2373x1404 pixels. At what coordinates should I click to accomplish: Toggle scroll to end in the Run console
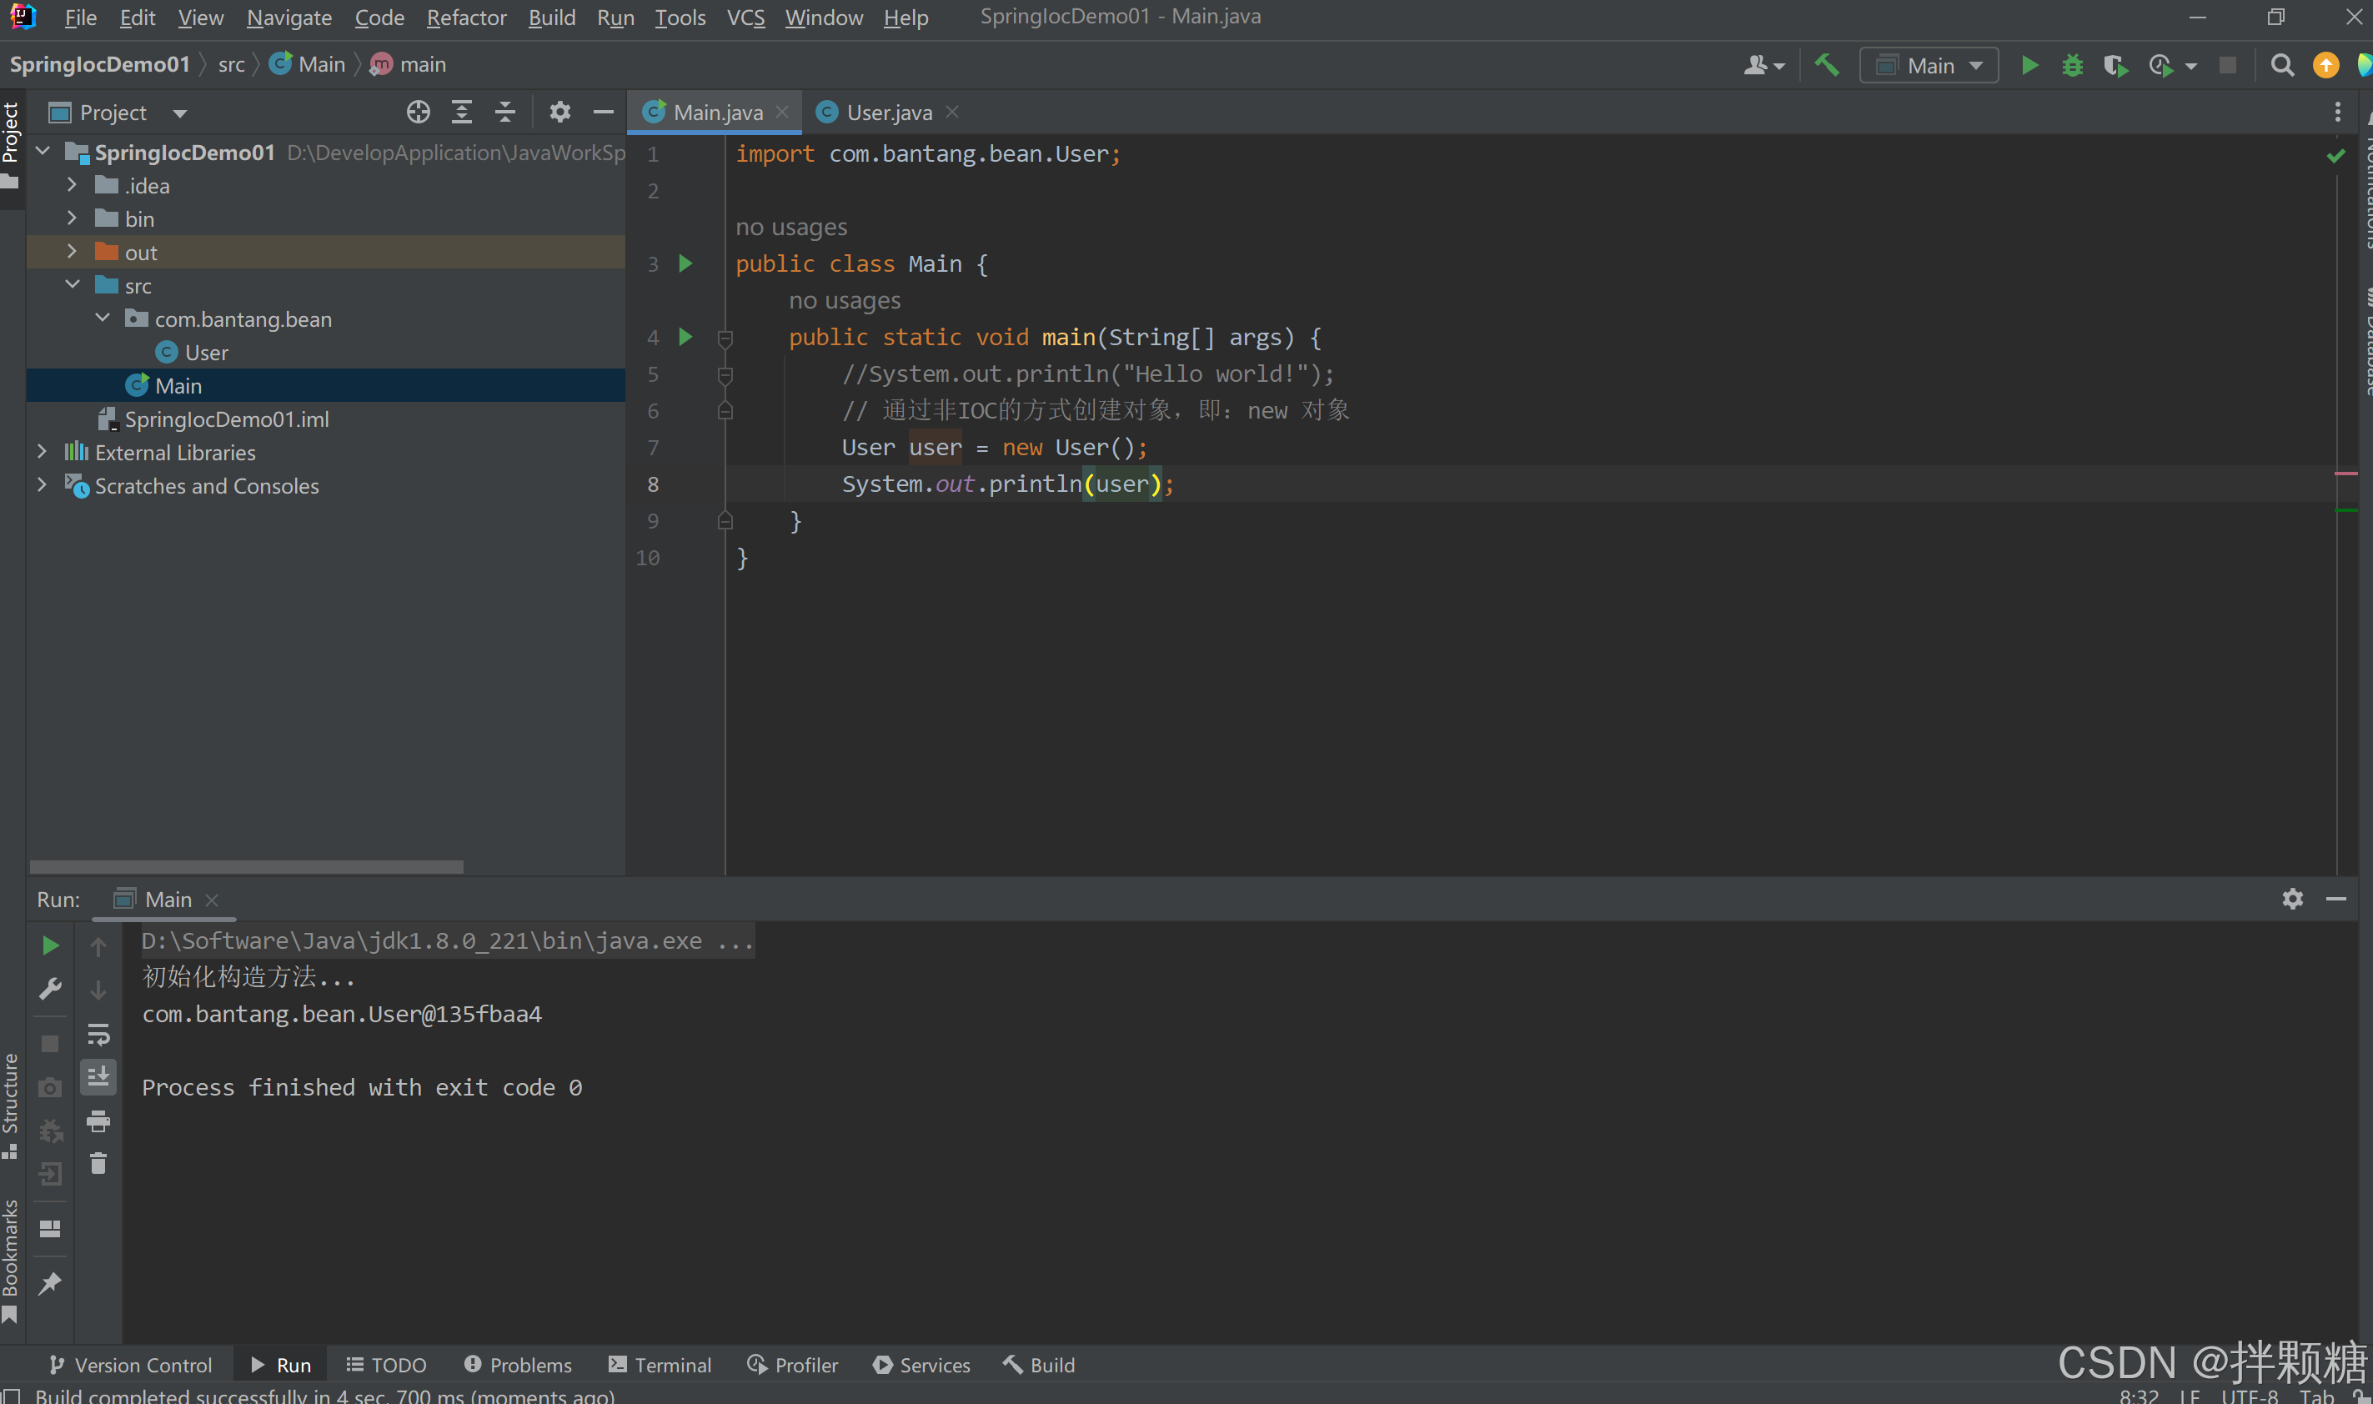pos(98,1076)
